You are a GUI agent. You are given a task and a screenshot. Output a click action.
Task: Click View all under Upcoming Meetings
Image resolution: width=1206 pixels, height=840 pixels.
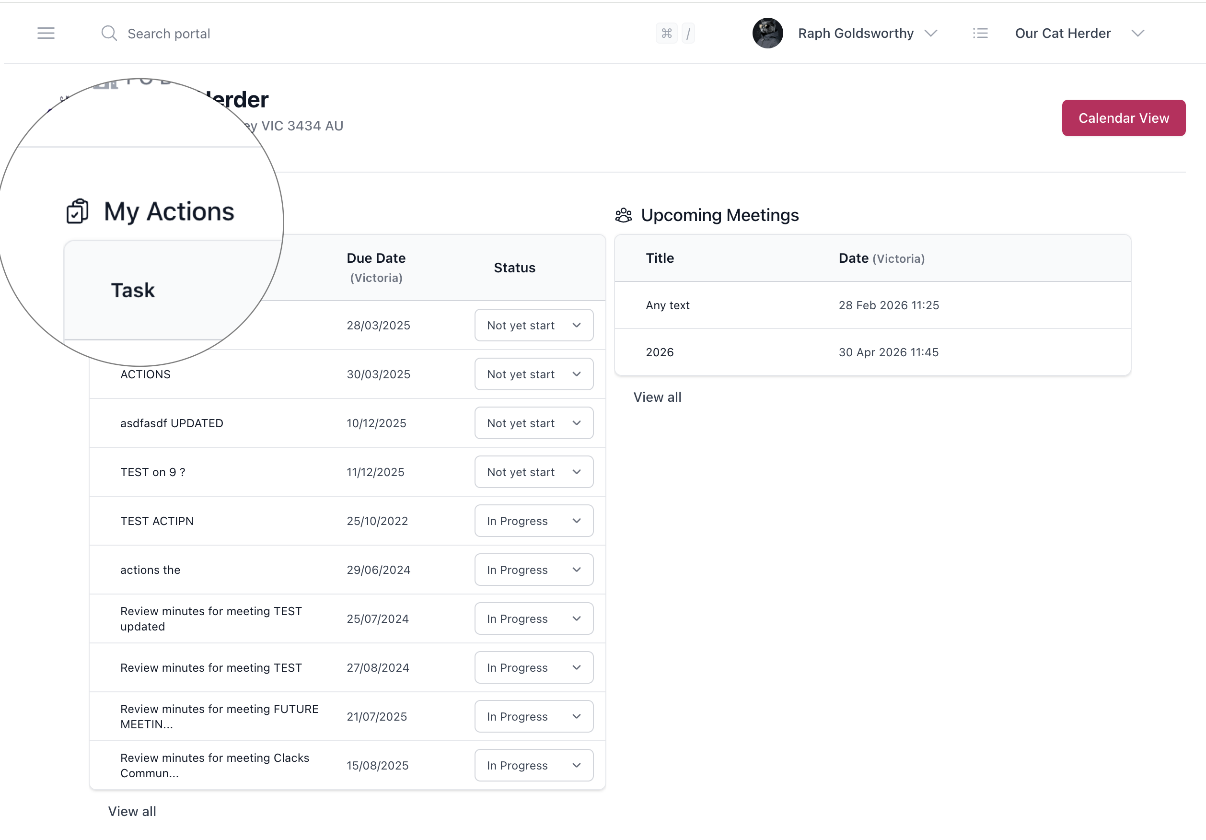(657, 397)
